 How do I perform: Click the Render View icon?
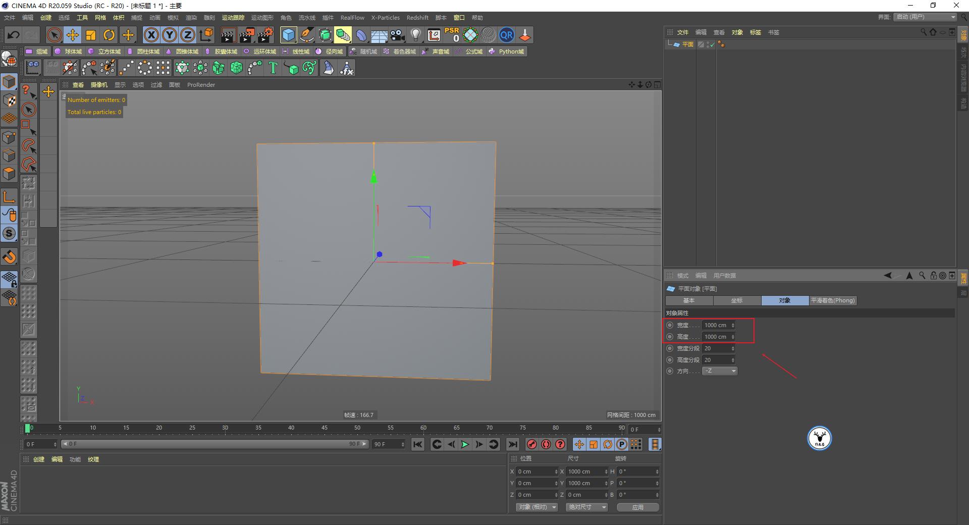coord(228,35)
